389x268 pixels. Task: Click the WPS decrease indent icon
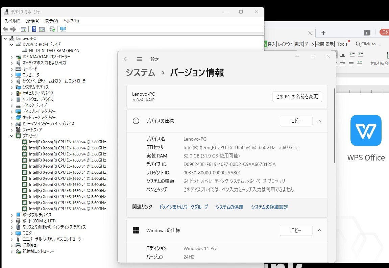352,54
